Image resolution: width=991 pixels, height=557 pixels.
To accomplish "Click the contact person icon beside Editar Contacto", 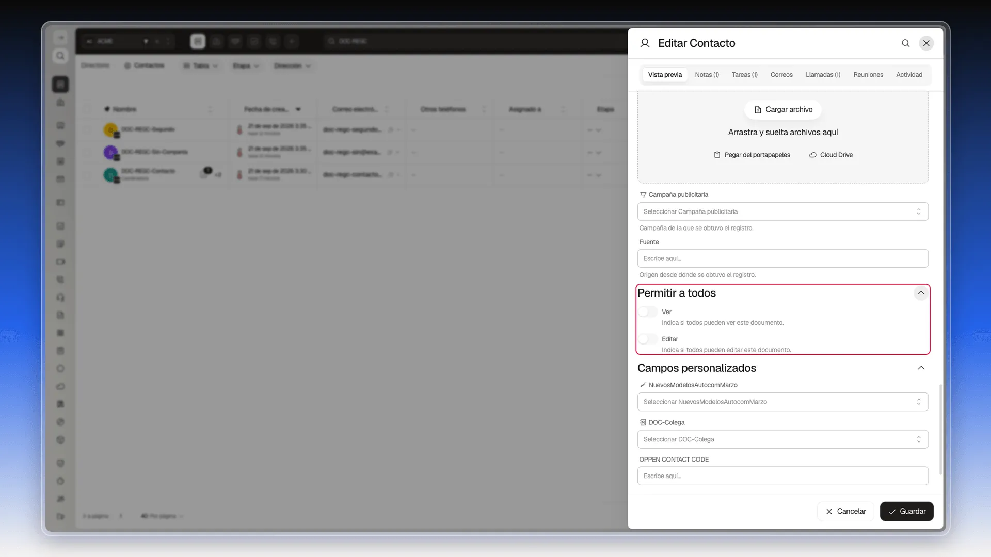I will pyautogui.click(x=645, y=43).
